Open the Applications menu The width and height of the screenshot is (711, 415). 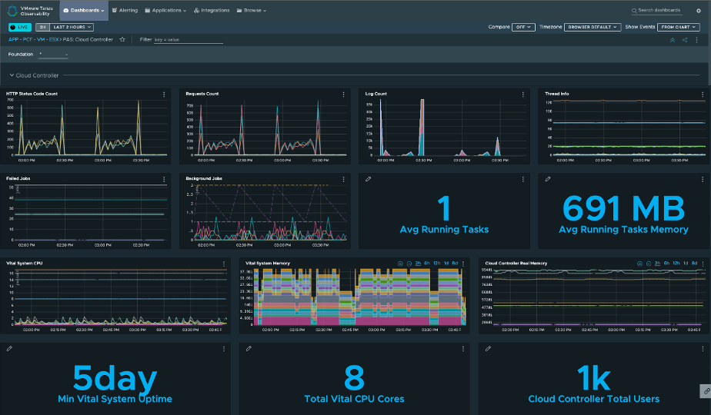click(x=165, y=11)
